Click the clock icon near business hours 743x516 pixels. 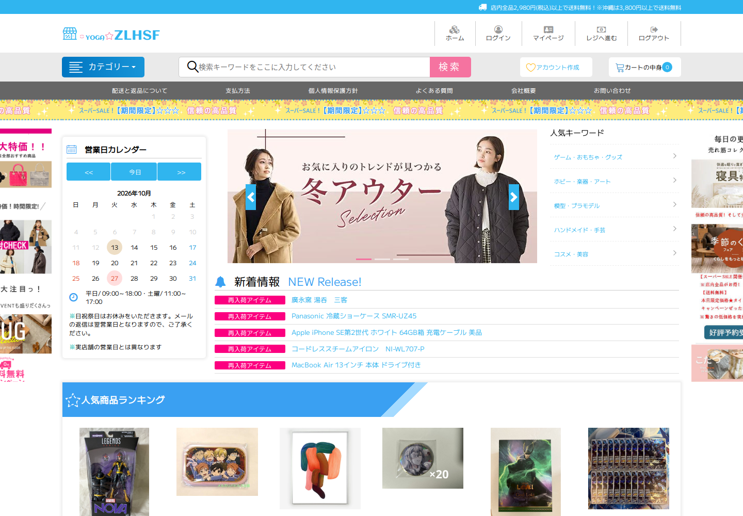73,297
